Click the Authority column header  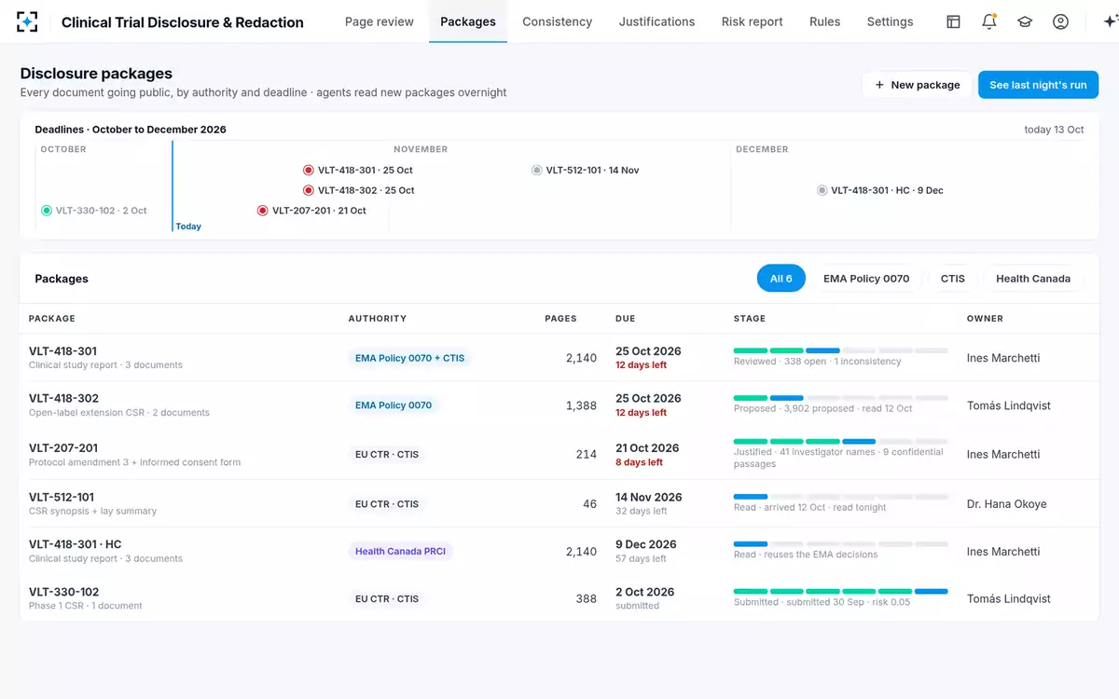[x=378, y=319]
